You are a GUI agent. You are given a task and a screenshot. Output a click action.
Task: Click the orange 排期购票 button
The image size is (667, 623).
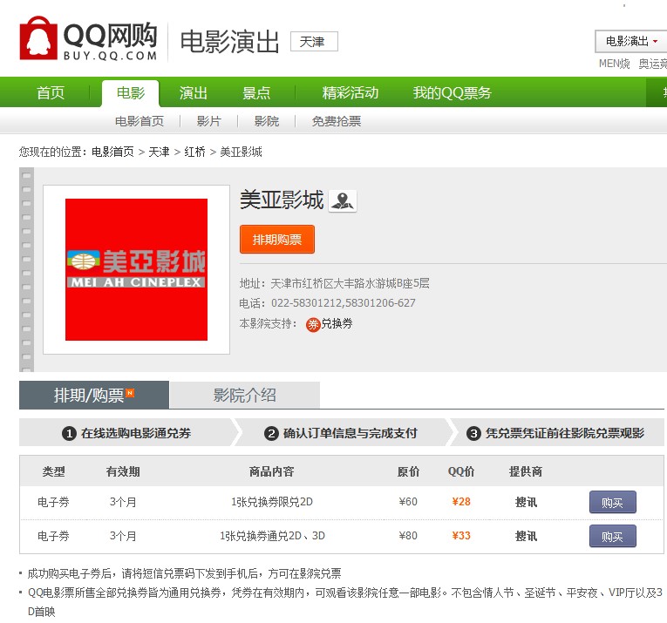click(277, 240)
